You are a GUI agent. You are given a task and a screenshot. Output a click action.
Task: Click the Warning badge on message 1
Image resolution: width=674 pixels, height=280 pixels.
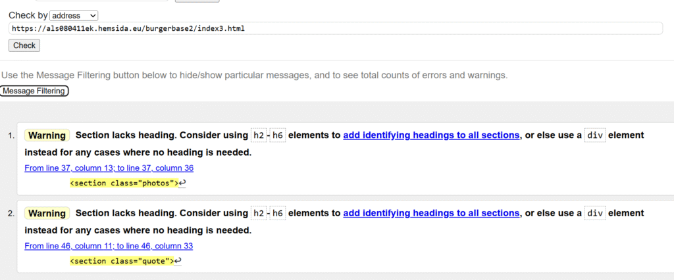pyautogui.click(x=47, y=135)
